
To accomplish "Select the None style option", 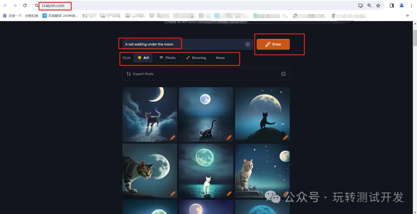I will pyautogui.click(x=220, y=58).
